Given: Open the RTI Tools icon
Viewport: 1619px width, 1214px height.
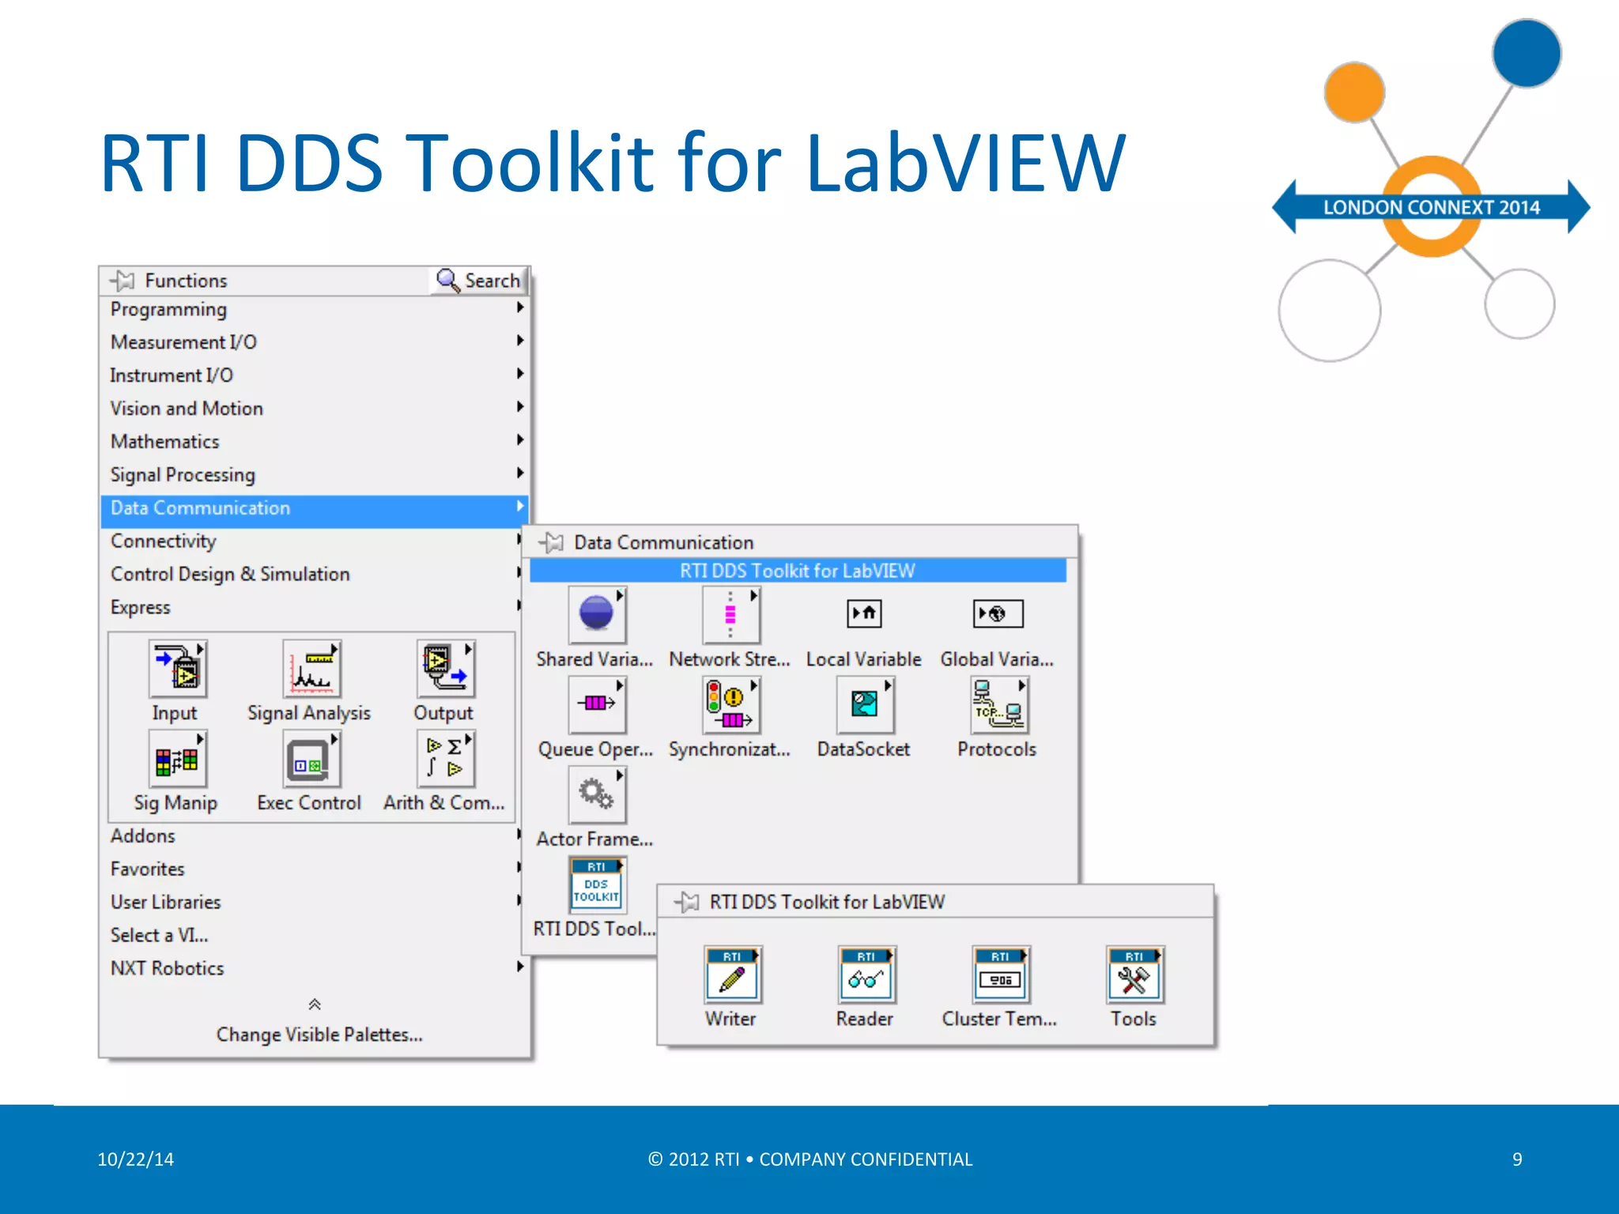Looking at the screenshot, I should coord(1135,975).
